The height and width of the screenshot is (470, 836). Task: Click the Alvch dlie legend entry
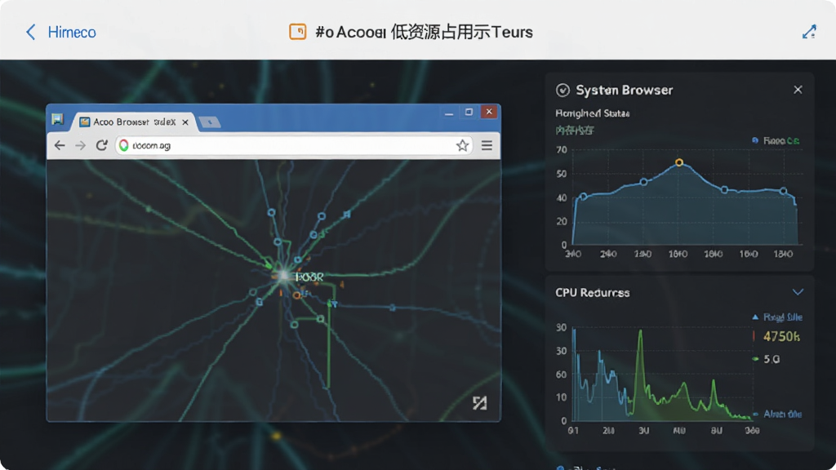(778, 414)
